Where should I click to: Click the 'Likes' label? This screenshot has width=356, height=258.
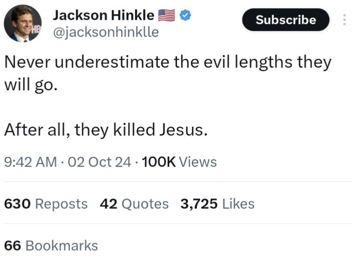(238, 204)
